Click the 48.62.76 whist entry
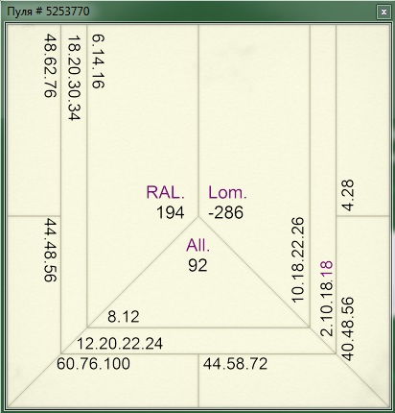 [x=50, y=65]
